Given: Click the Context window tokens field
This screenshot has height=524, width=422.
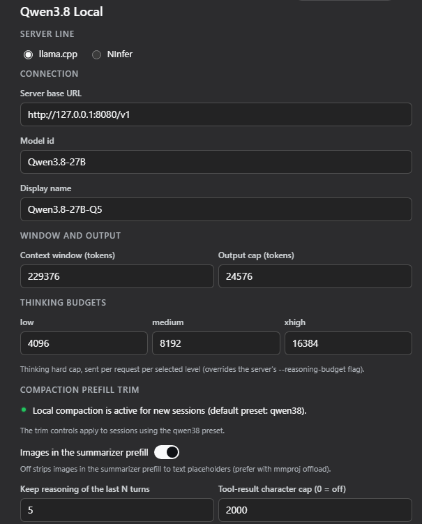Looking at the screenshot, I should tap(117, 276).
